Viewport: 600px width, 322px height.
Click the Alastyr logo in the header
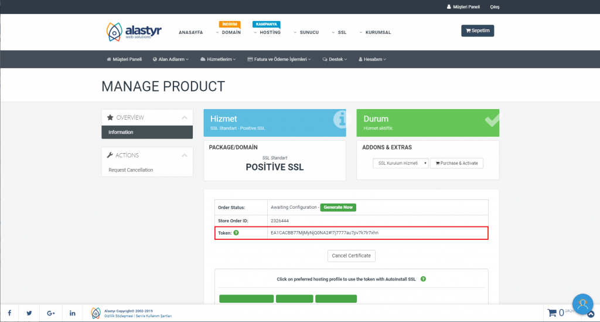134,32
